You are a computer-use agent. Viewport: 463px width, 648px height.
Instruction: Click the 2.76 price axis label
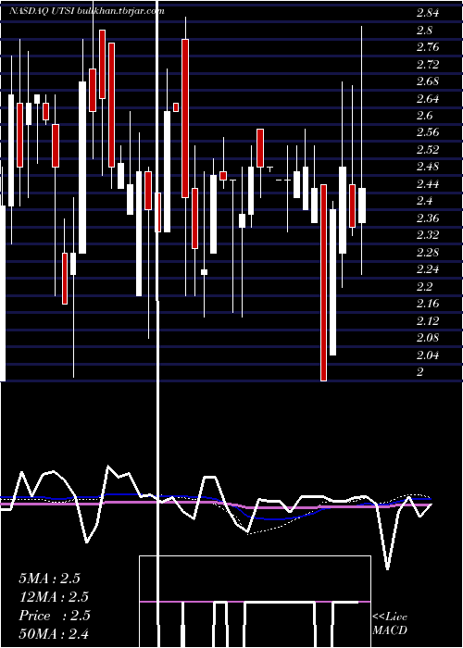coord(428,47)
